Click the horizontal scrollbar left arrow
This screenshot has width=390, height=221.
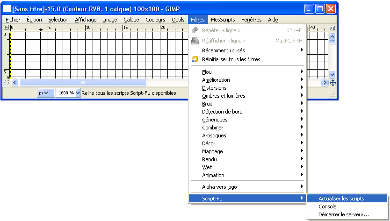(14, 82)
